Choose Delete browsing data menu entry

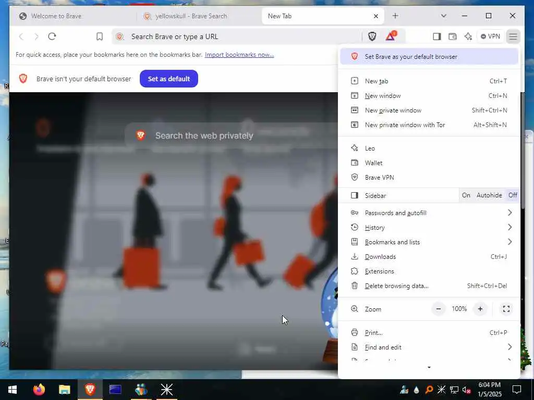(x=429, y=286)
